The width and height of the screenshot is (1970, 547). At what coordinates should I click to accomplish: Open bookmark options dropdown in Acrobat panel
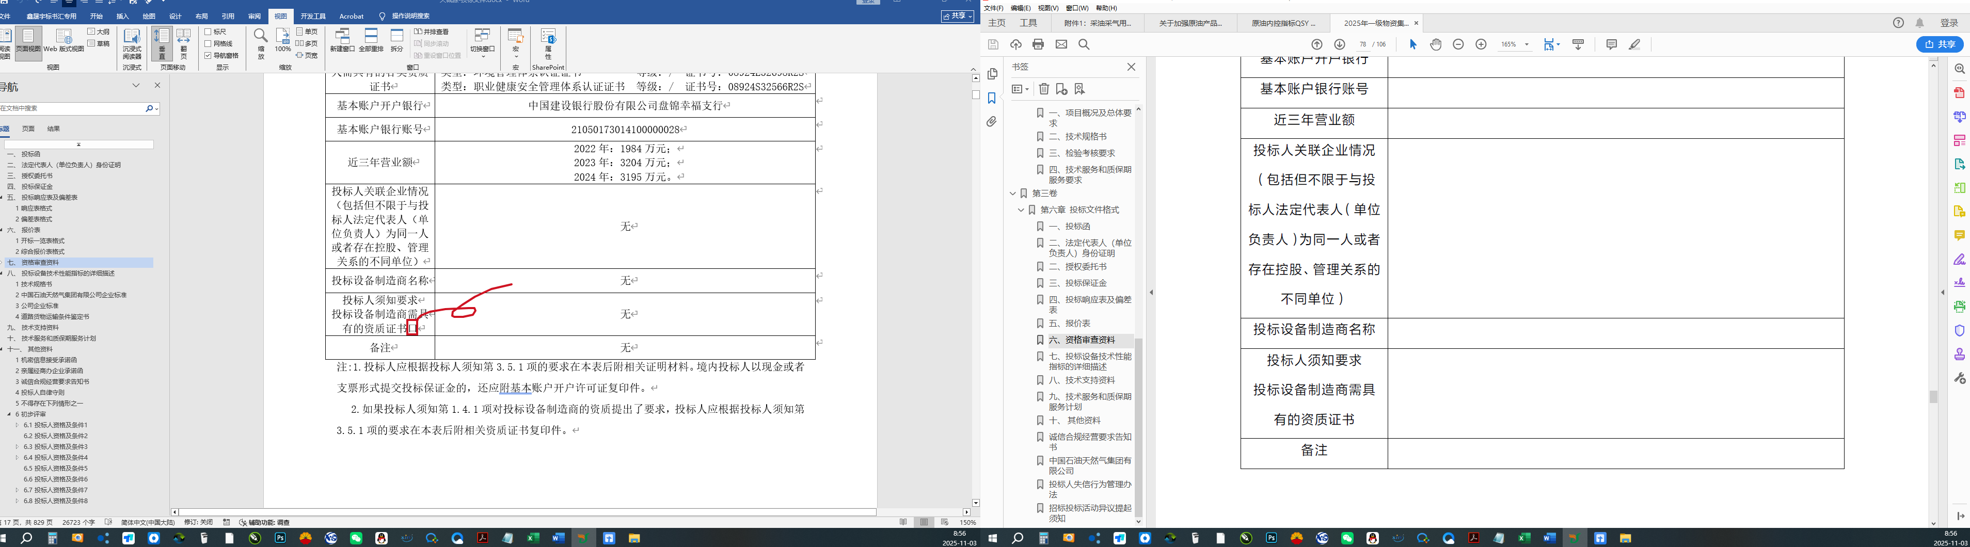point(1020,89)
